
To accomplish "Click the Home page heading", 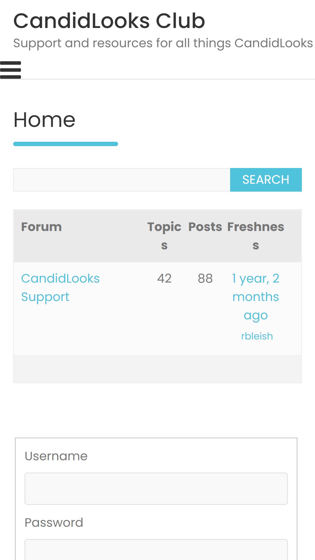I will (x=44, y=120).
